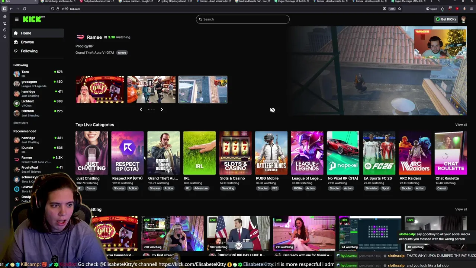This screenshot has width=476, height=268.
Task: Open No Pixel RP (GTA) category card
Action: point(343,153)
